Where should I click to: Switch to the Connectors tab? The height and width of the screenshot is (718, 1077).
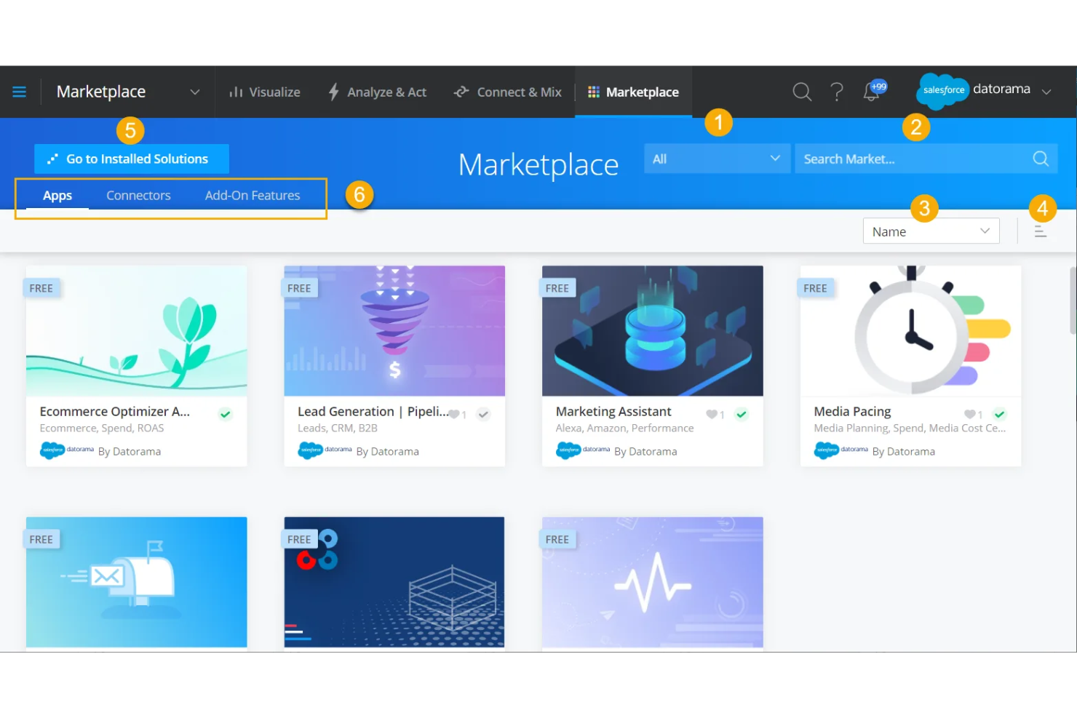pyautogui.click(x=138, y=195)
